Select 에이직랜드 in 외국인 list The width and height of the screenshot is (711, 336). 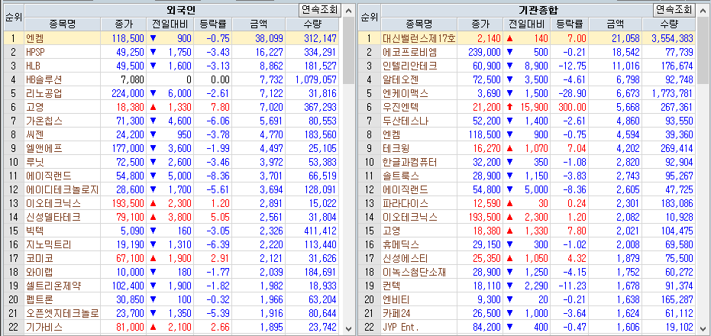click(49, 176)
